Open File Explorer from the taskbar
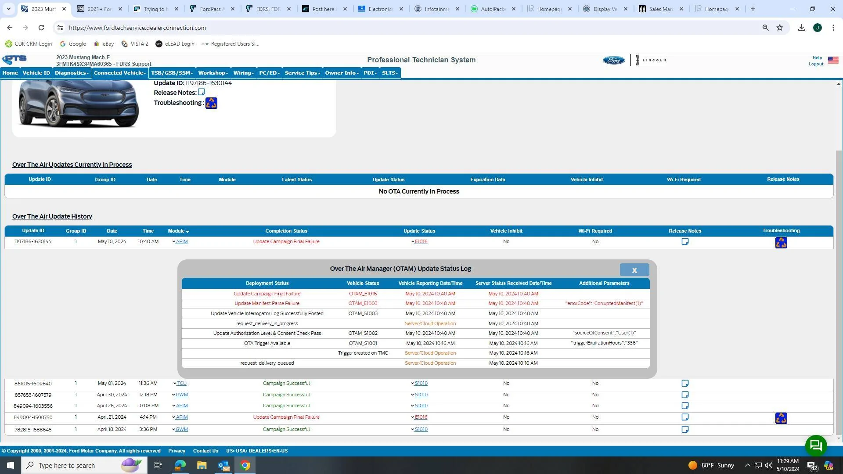 (x=202, y=465)
